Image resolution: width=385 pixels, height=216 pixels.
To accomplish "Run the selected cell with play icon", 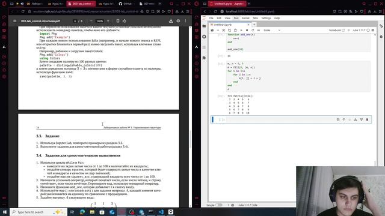I will [x=241, y=31].
